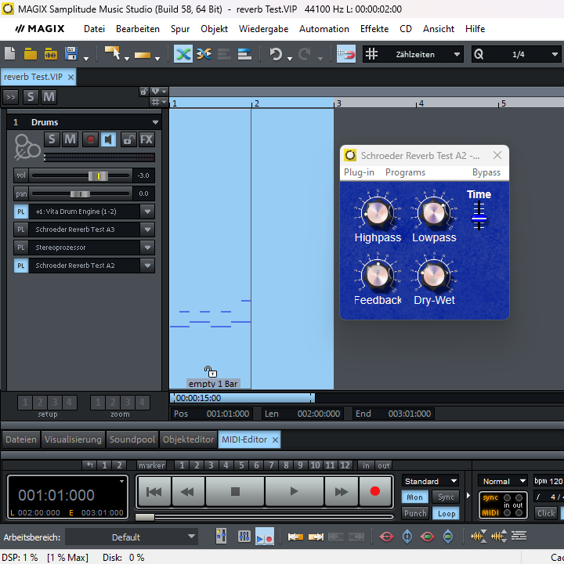This screenshot has height=564, width=564.
Task: Open the Automation menu
Action: [x=324, y=29]
